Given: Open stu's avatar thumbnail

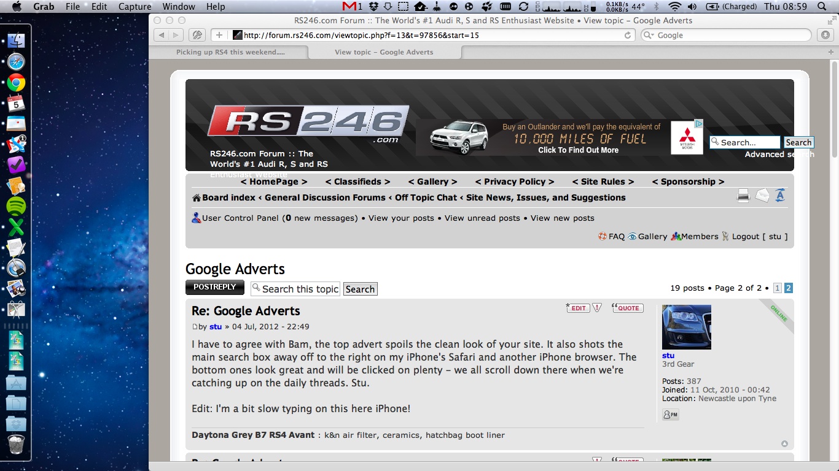Looking at the screenshot, I should tap(687, 327).
